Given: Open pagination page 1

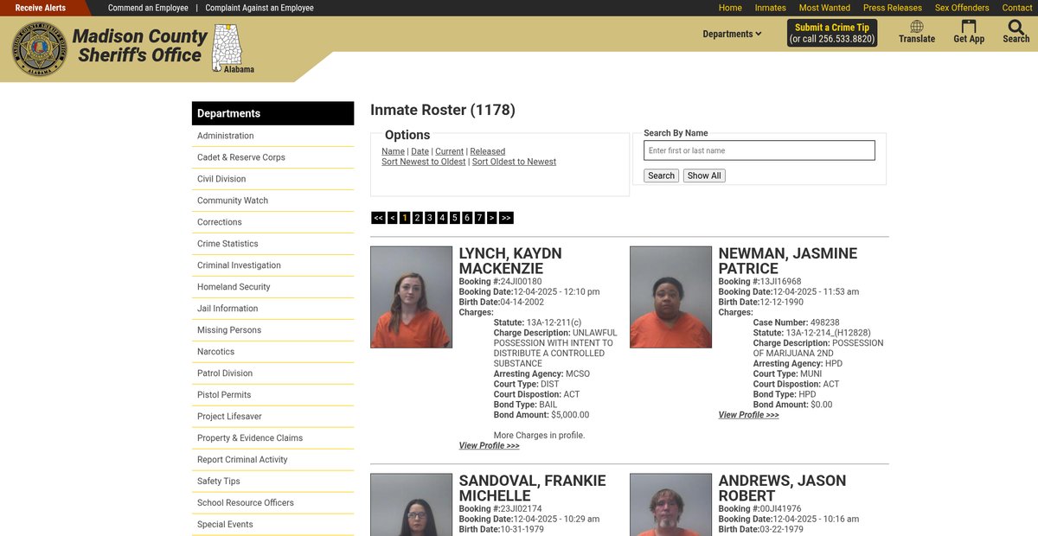Looking at the screenshot, I should pos(405,218).
